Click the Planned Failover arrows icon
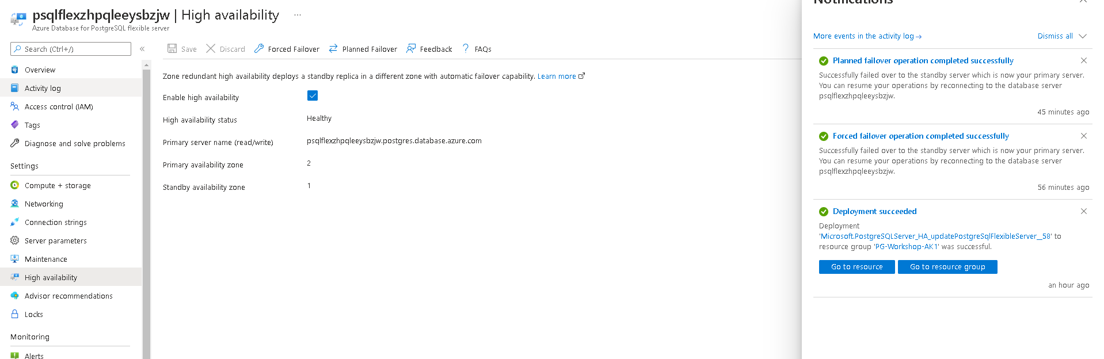This screenshot has width=1104, height=359. pyautogui.click(x=333, y=48)
